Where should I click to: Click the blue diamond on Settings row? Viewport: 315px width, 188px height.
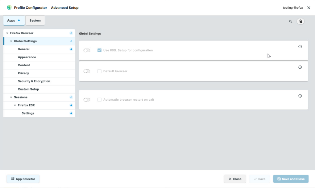(x=71, y=113)
